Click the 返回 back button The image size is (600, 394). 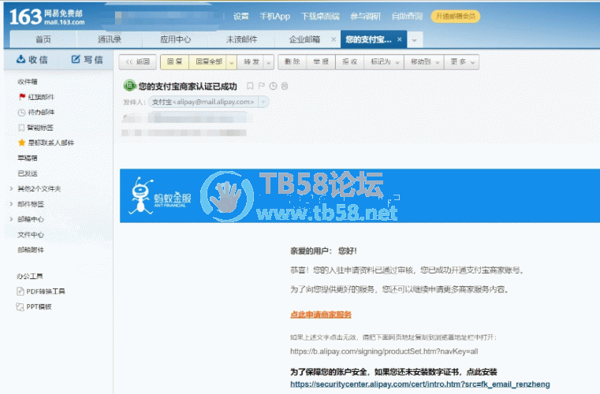pos(138,62)
